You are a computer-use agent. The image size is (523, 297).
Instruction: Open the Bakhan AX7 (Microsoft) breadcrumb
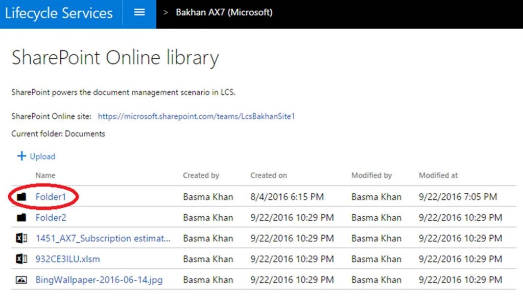point(224,12)
